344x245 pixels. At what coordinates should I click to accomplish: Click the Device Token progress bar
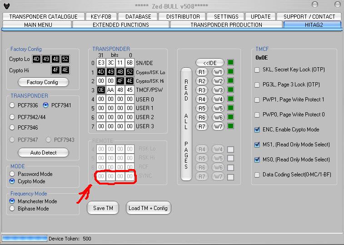tap(25, 239)
